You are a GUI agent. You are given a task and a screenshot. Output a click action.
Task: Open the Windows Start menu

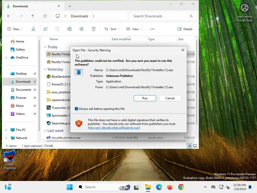point(70,187)
